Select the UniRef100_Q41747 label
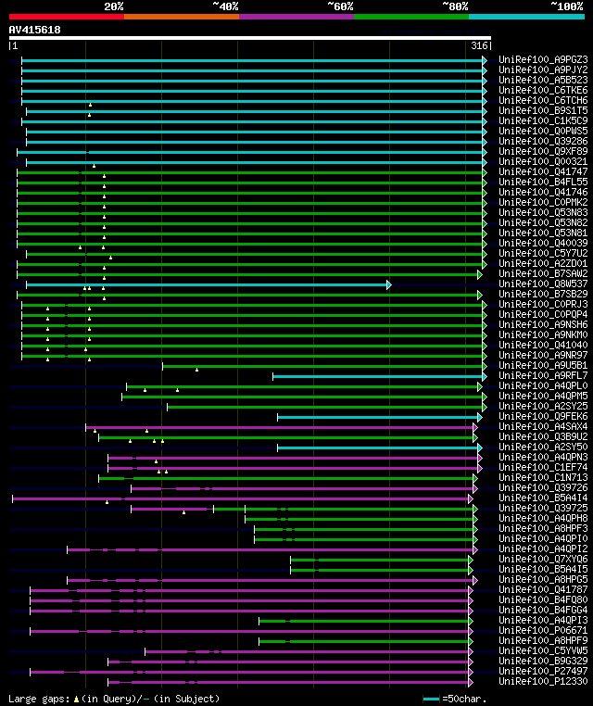This screenshot has height=706, width=593. [x=543, y=171]
